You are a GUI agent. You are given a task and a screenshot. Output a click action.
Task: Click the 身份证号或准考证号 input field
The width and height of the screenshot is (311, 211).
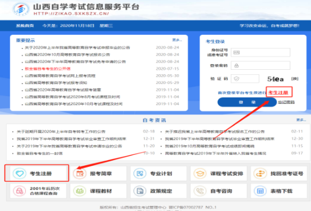coord(261,53)
